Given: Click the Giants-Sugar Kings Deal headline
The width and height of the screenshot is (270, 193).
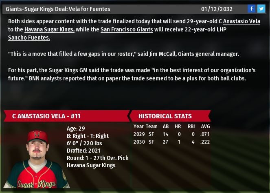Looking at the screenshot, I should point(58,9).
